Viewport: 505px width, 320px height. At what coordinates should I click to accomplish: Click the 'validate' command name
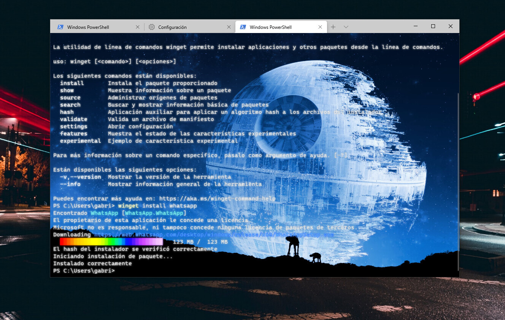tap(73, 119)
